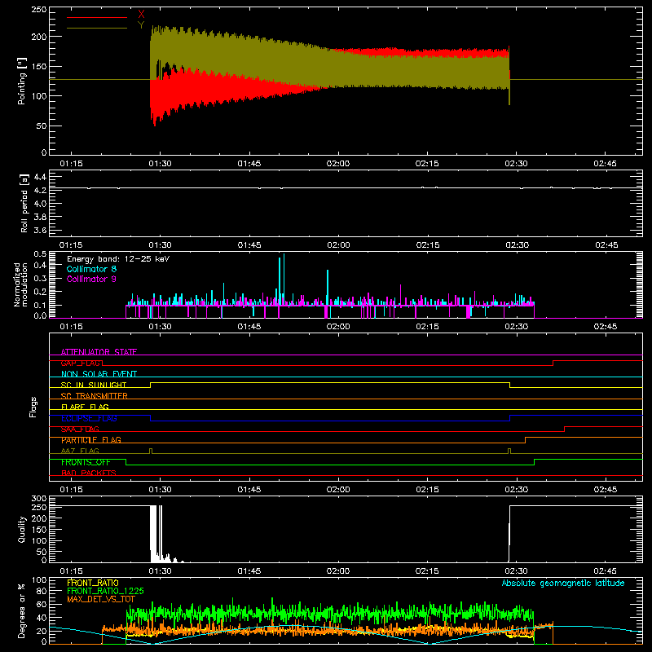Click the SC_IN_SUNLIGHT flag label
652x652 pixels.
point(94,385)
